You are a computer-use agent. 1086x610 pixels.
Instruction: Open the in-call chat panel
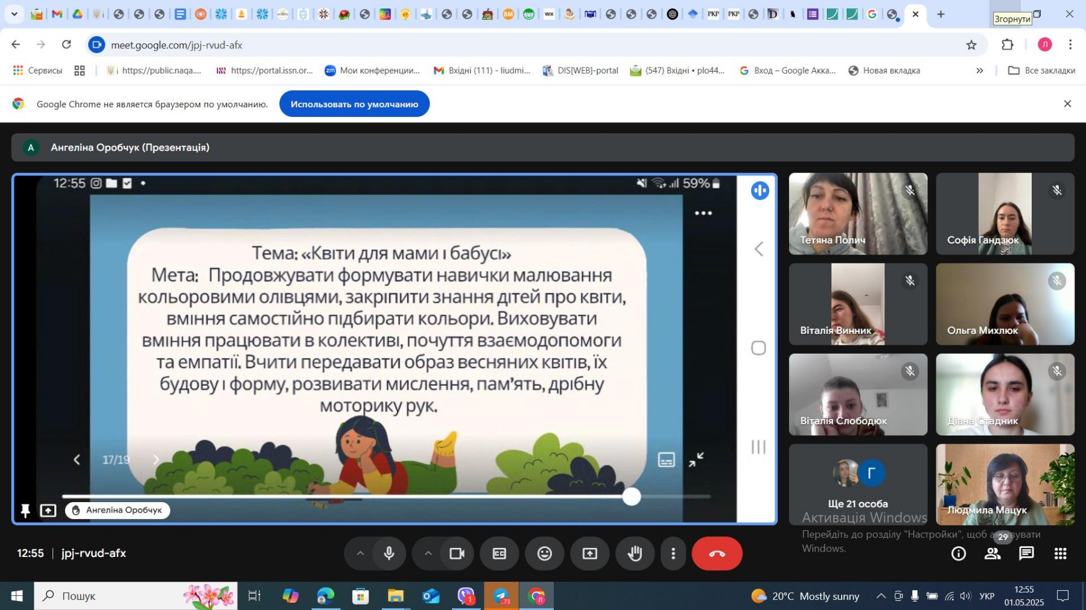point(1026,553)
